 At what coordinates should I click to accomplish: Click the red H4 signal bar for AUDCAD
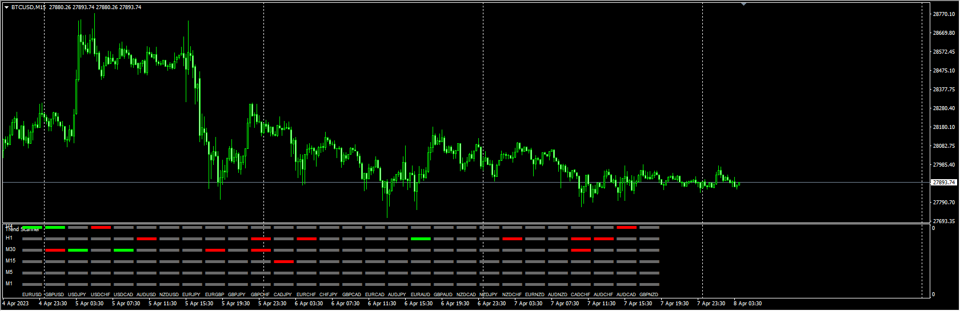tap(626, 228)
